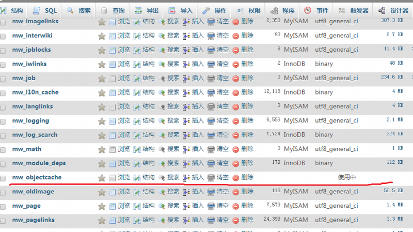This screenshot has width=413, height=232.
Task: Click 搜索 for mw_logging
Action: coord(173,120)
